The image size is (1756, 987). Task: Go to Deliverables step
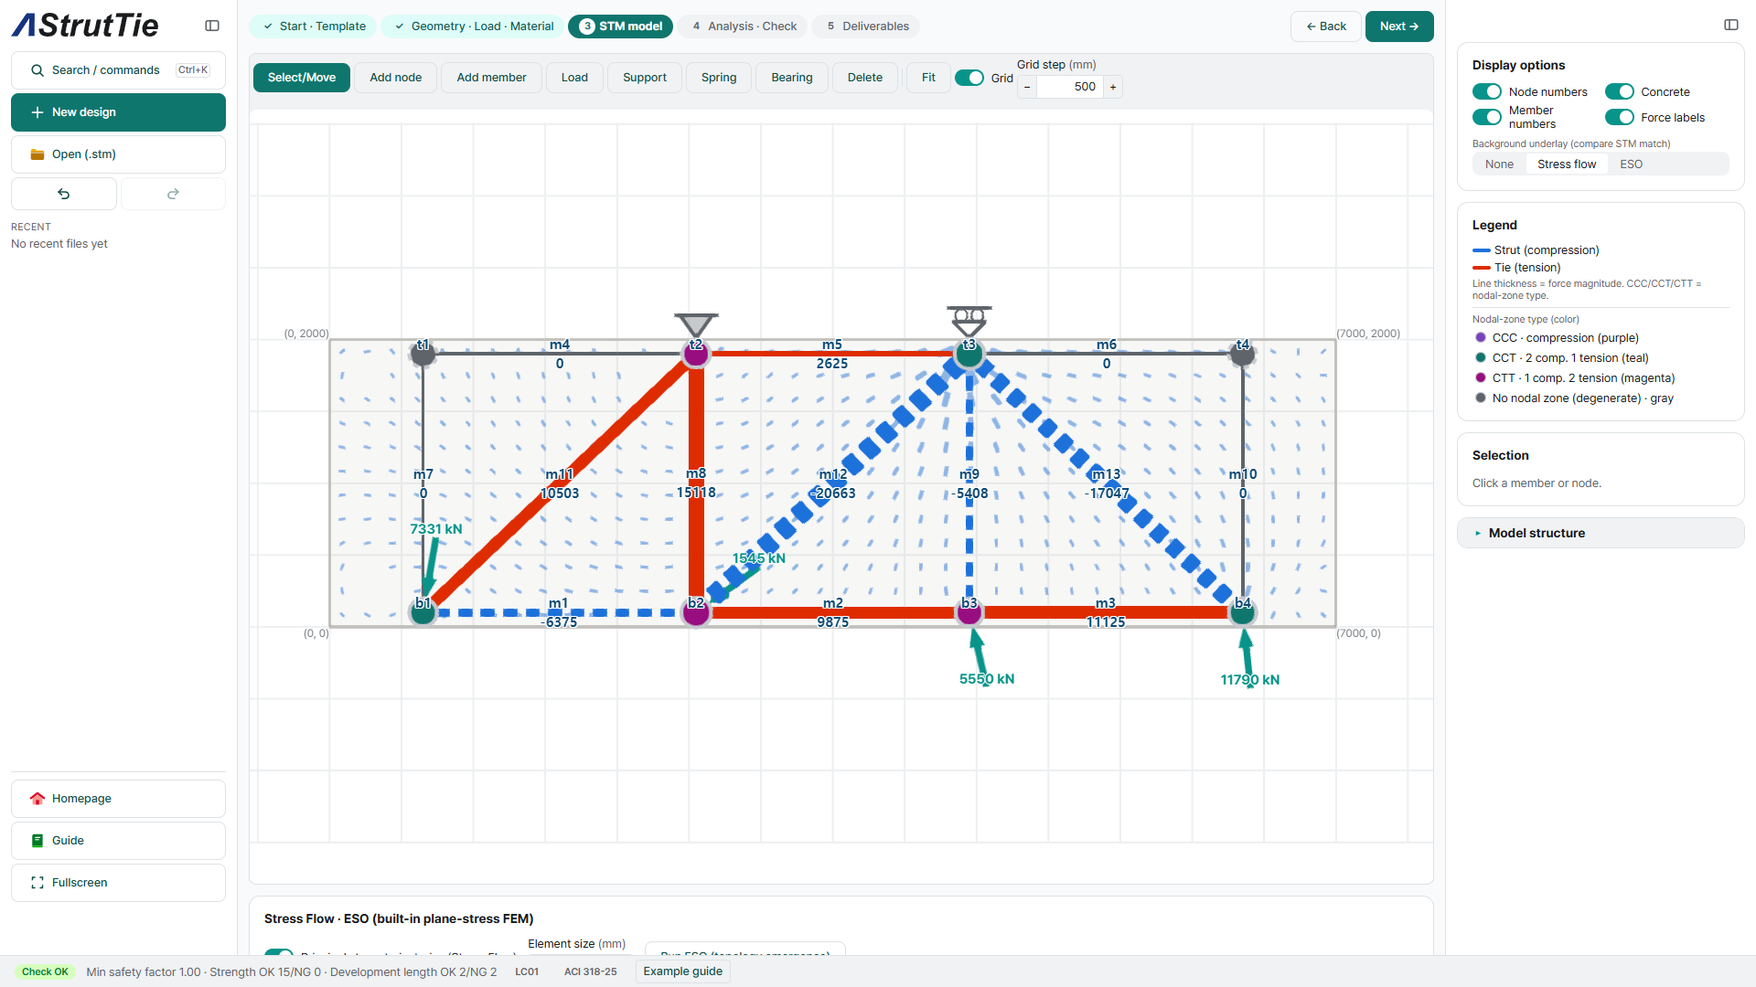pyautogui.click(x=867, y=27)
